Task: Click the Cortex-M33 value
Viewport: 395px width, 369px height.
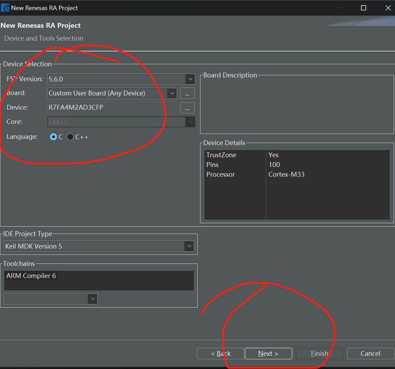Action: click(286, 174)
